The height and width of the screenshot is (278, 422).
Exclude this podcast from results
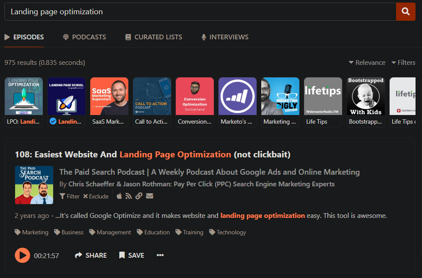point(96,196)
